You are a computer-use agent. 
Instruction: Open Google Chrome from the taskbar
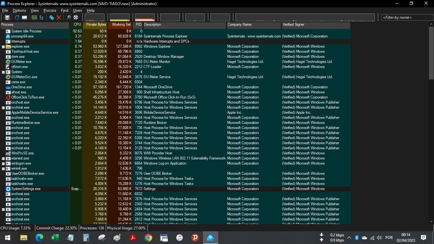coord(148,238)
